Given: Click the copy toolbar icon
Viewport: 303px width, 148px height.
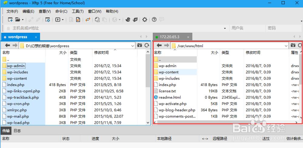Looking at the screenshot, I should [x=98, y=19].
